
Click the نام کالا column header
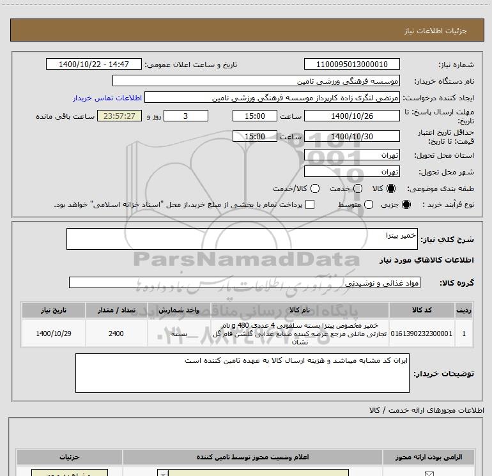[300, 310]
